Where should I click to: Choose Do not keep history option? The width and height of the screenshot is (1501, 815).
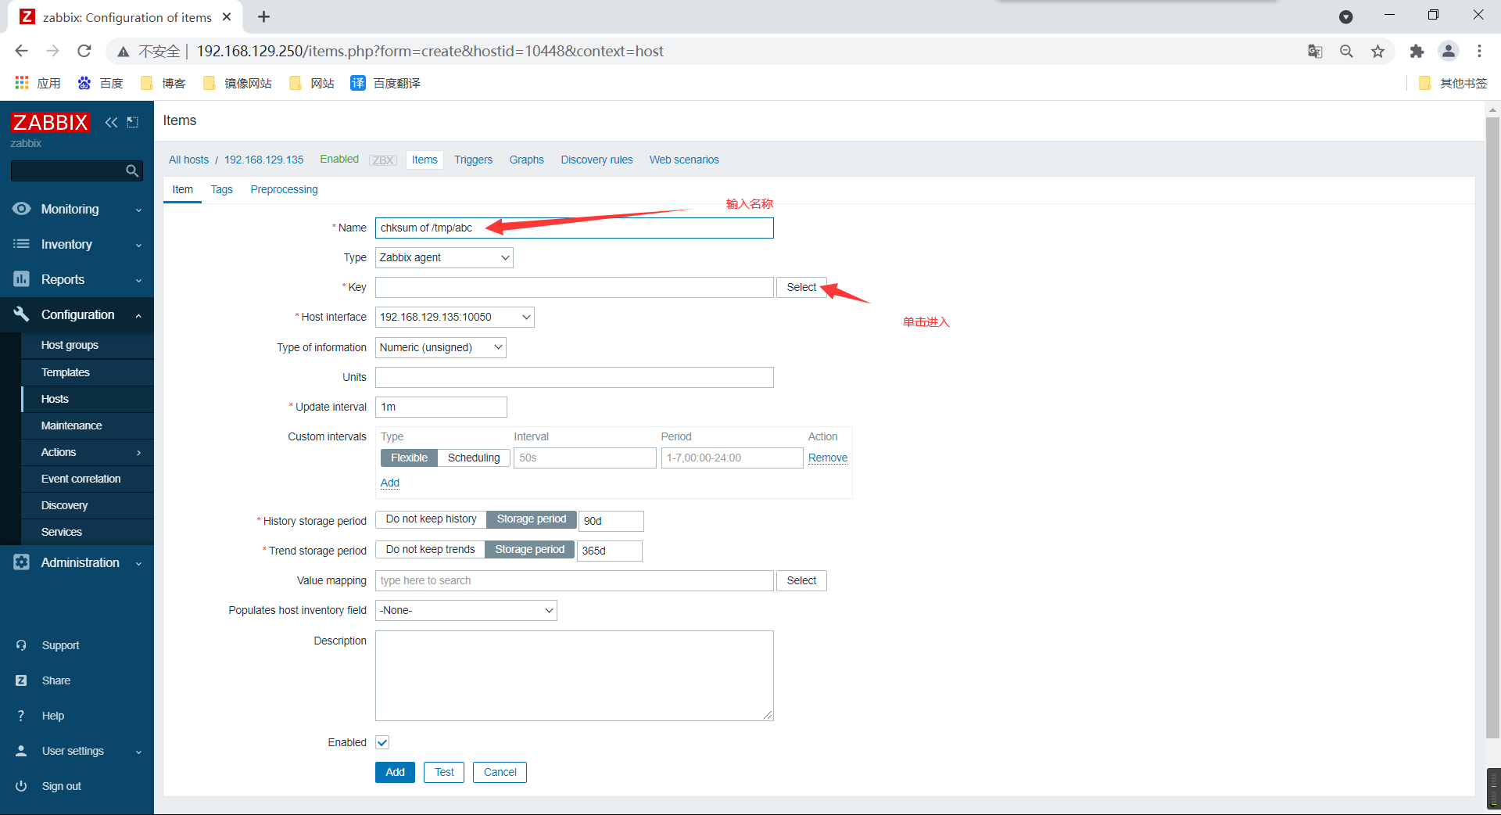(431, 519)
